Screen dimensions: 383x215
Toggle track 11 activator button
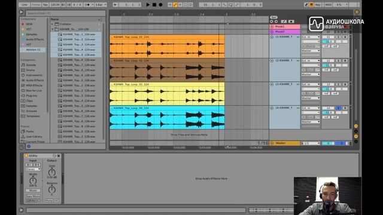[x=328, y=37]
